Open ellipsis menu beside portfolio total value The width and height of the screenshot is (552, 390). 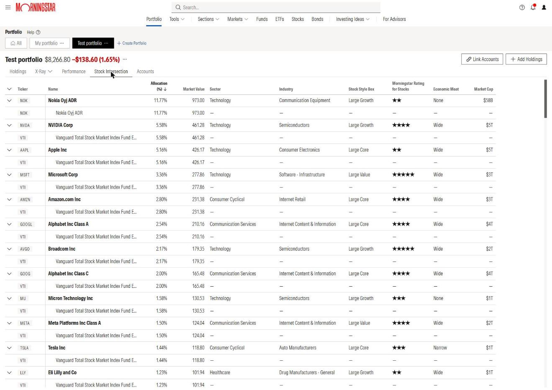click(x=125, y=59)
